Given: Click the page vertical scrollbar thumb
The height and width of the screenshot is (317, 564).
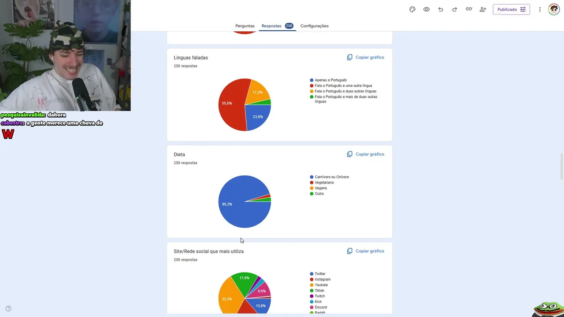Looking at the screenshot, I should (x=561, y=166).
